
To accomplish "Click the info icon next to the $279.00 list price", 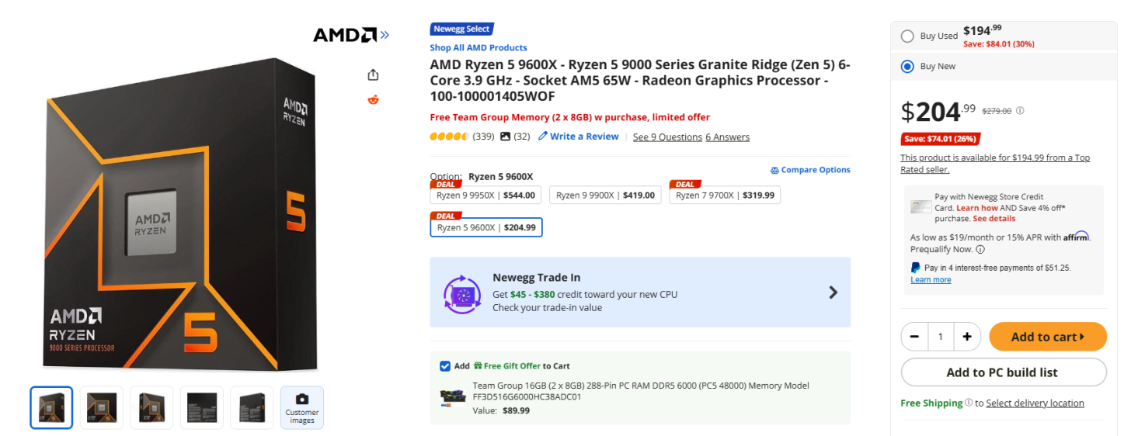I will (x=1020, y=111).
